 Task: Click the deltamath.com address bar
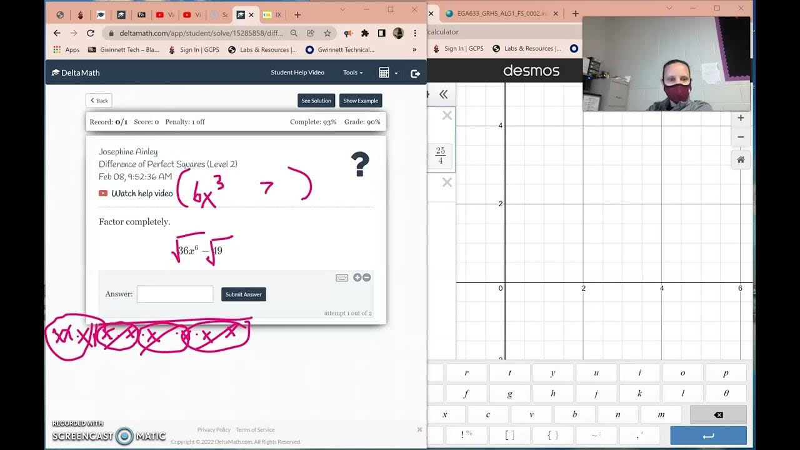(x=201, y=33)
